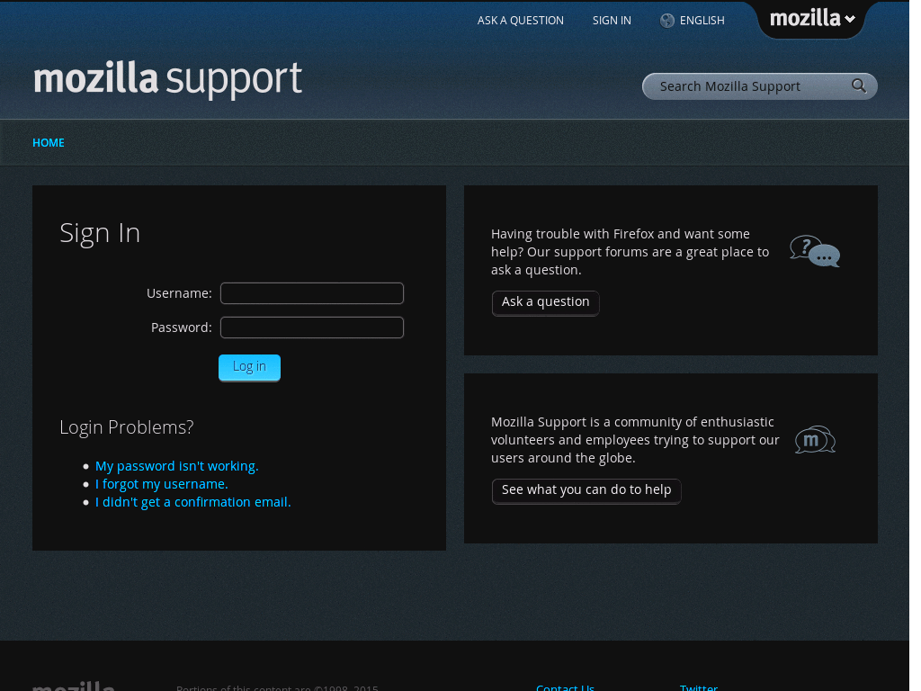921x691 pixels.
Task: Click the 'Mozilla Support is a community' paragraph
Action: point(635,440)
